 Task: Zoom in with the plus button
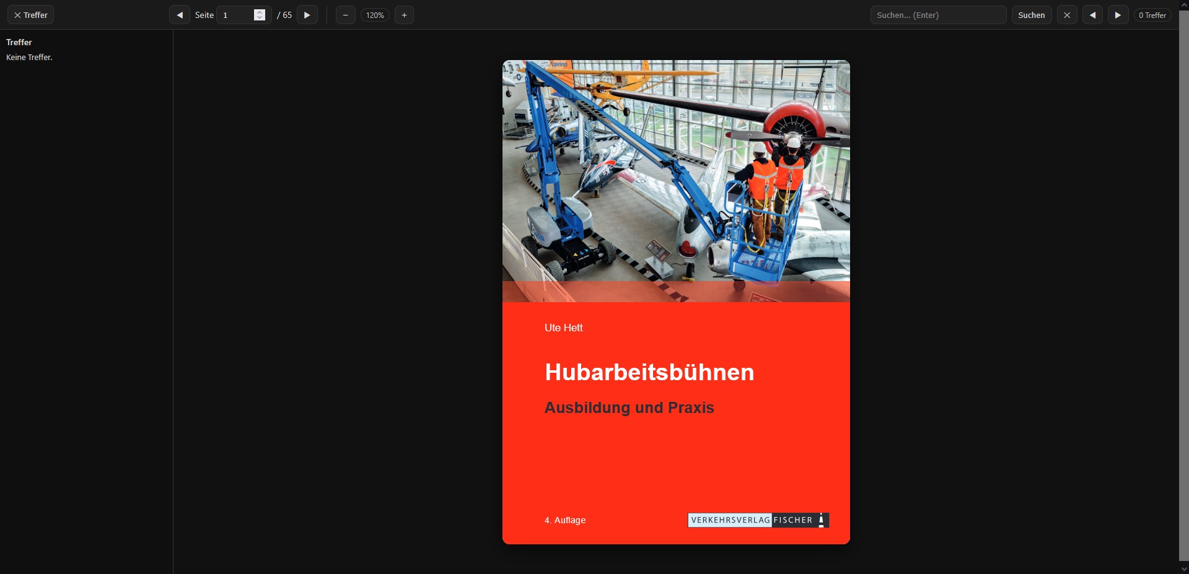(404, 15)
